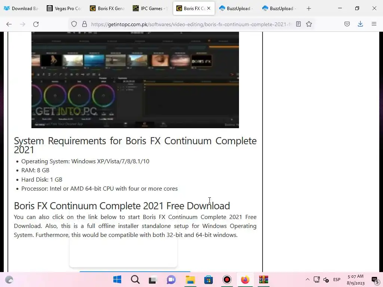Click the URL address bar
Screen dimensions: 383x287
coord(191,24)
